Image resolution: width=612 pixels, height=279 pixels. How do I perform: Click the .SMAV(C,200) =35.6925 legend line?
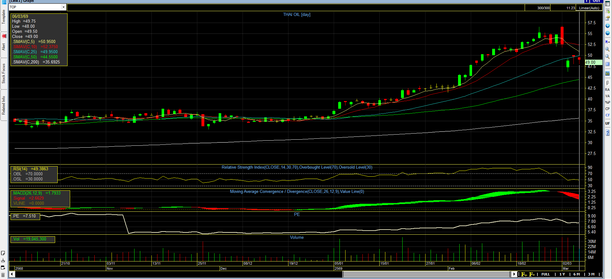pyautogui.click(x=36, y=62)
